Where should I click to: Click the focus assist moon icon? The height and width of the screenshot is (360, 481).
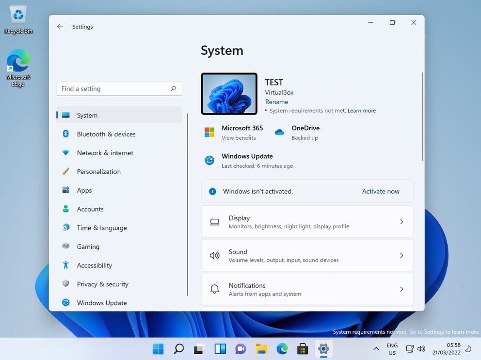[x=468, y=349]
